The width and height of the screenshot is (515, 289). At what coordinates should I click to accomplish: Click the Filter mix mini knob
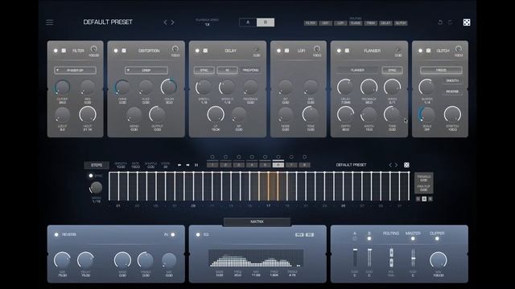[93, 49]
